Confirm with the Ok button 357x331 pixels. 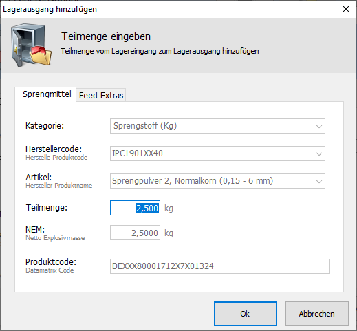(246, 314)
